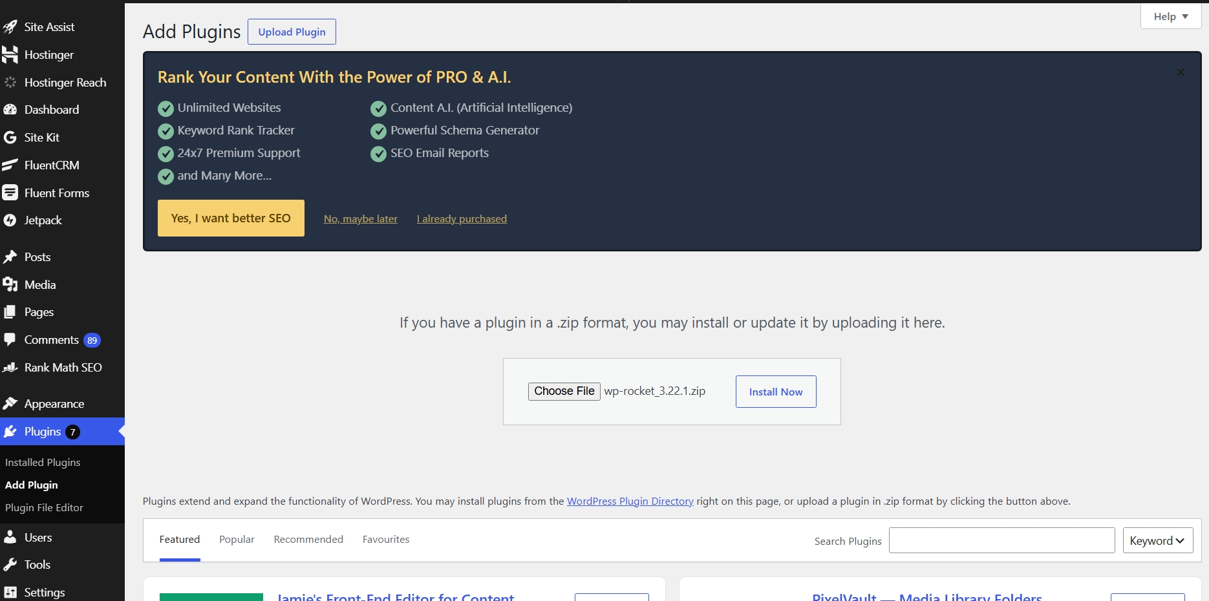
Task: Click Install Now for wp-rocket zip
Action: (x=776, y=392)
